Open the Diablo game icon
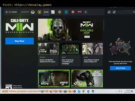Screen dimensions: 135x101 click(x=73, y=12)
